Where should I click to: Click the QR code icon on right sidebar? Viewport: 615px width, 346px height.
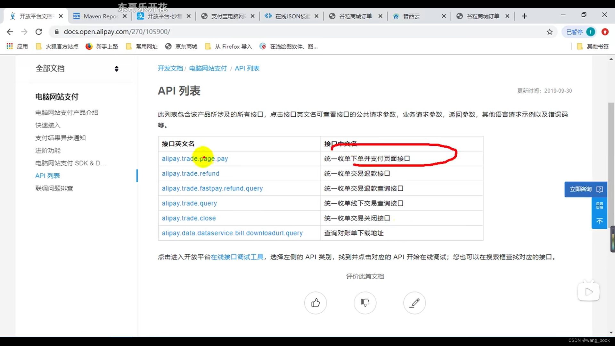(600, 205)
